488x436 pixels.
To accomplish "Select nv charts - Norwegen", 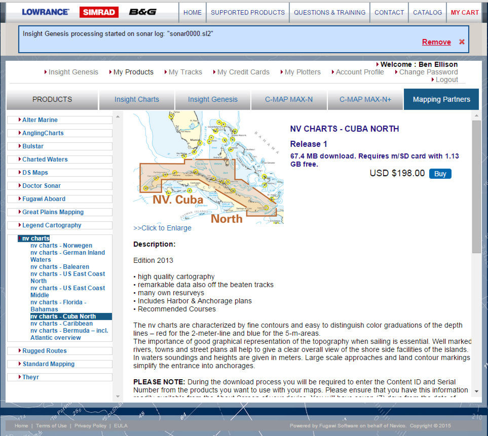I will (x=61, y=246).
